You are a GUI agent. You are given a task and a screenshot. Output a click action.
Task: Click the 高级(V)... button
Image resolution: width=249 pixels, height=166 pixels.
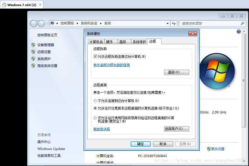coord(177,72)
